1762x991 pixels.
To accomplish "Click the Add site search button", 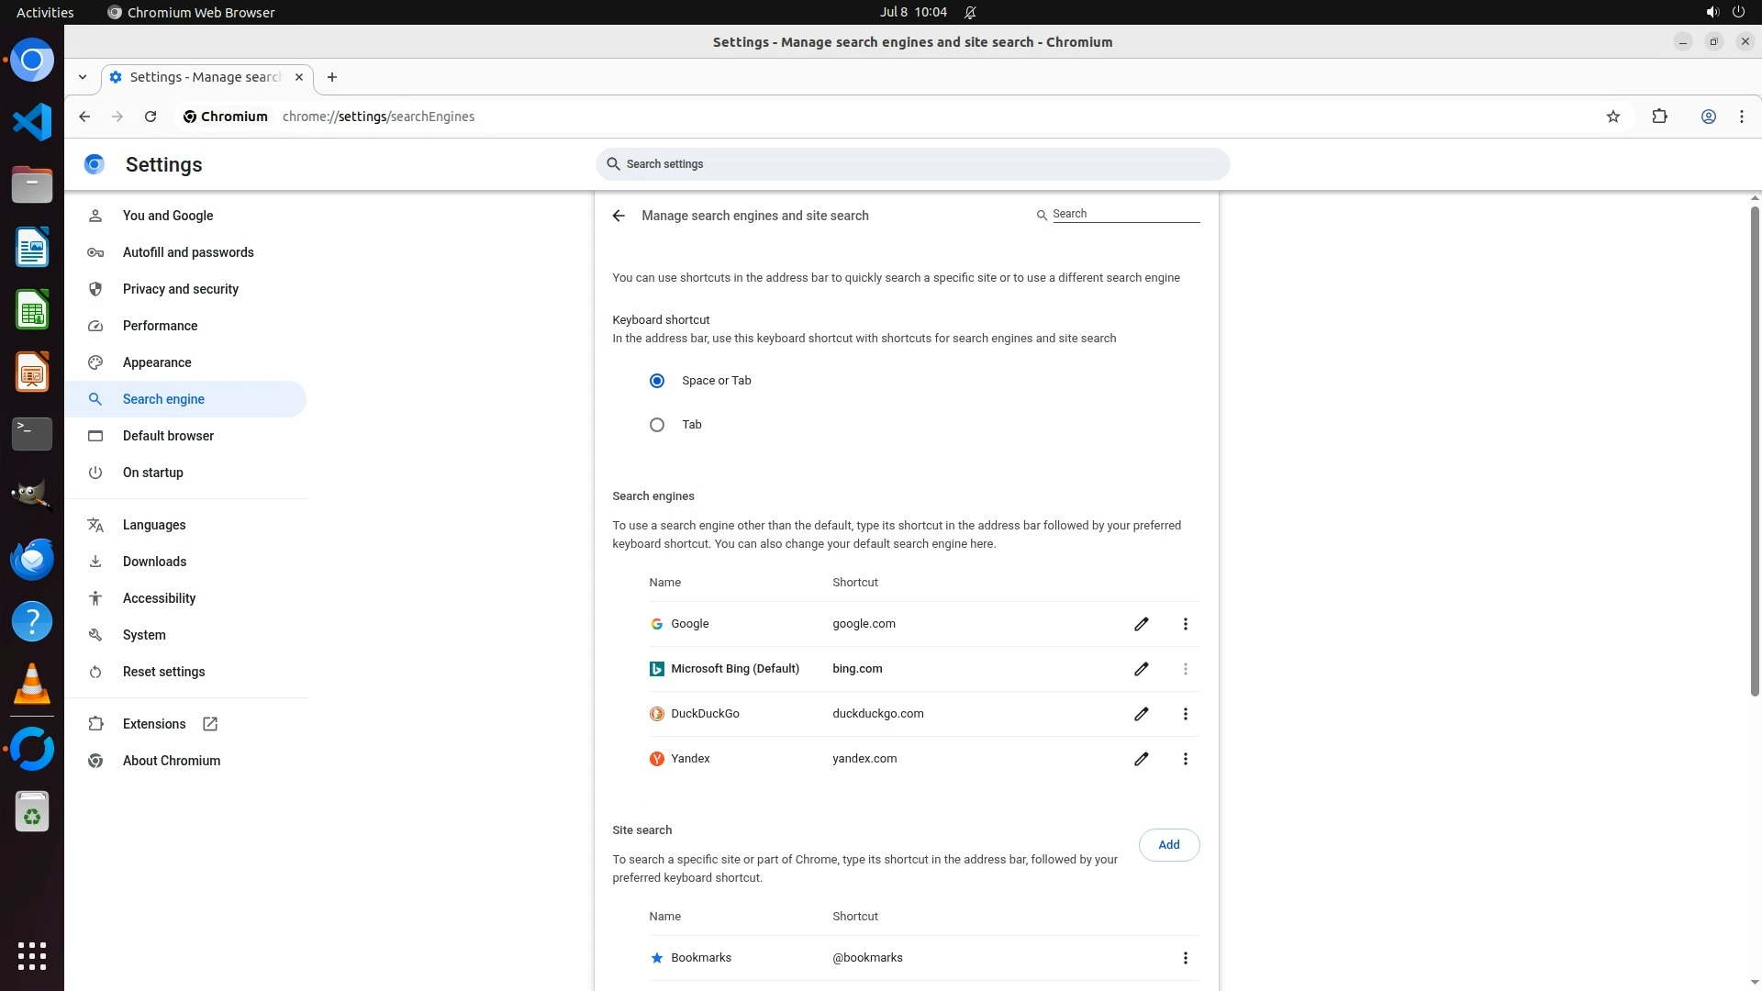I will [1168, 845].
